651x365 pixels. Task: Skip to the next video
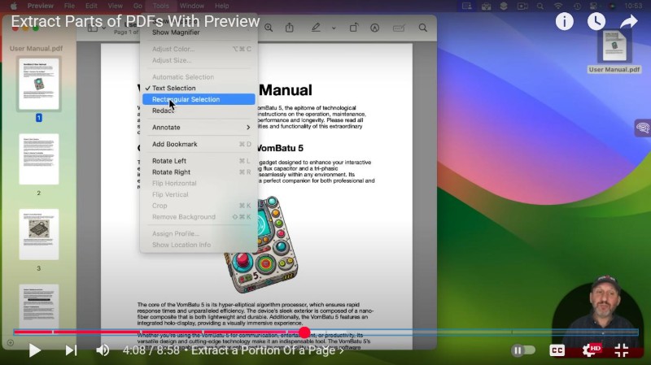tap(71, 350)
